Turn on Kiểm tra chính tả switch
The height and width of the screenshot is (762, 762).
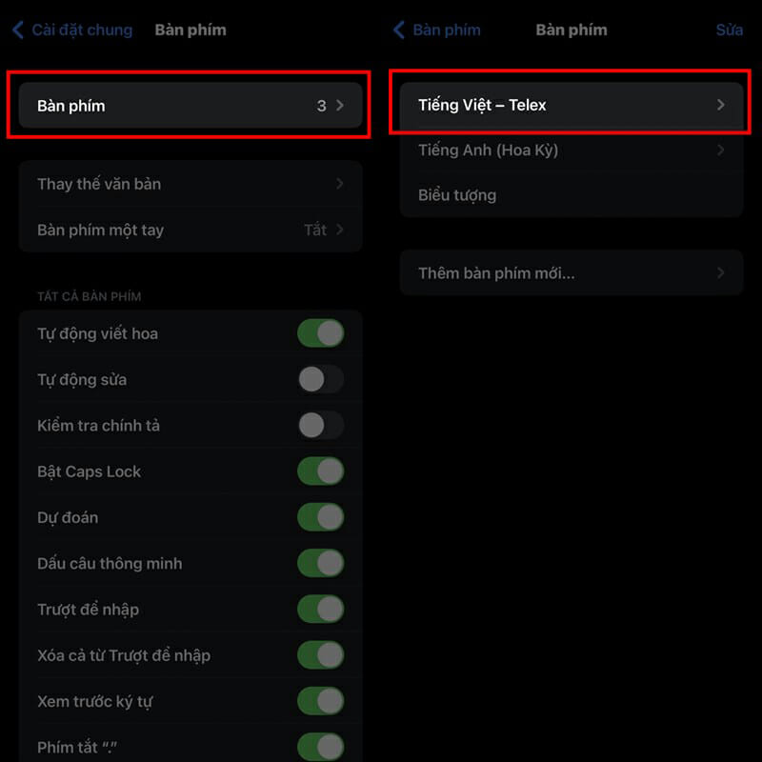coord(320,426)
